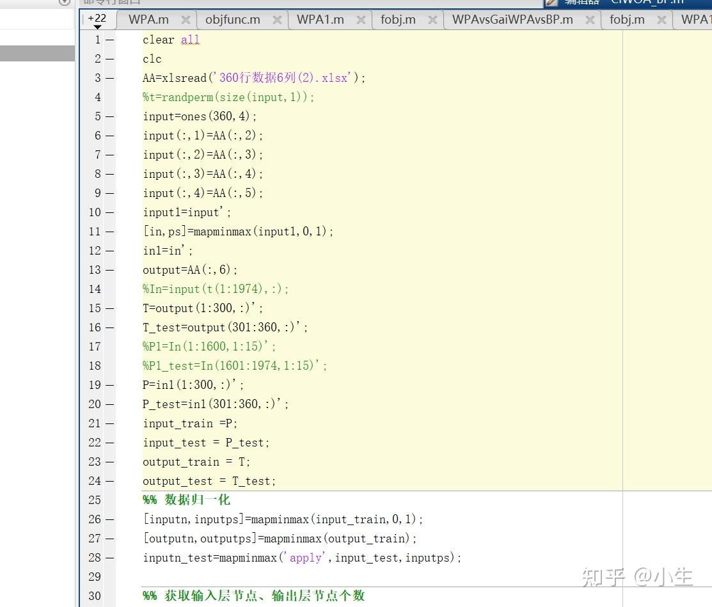Toggle breakpoint on line 13 dash
The image size is (712, 607).
coord(109,270)
